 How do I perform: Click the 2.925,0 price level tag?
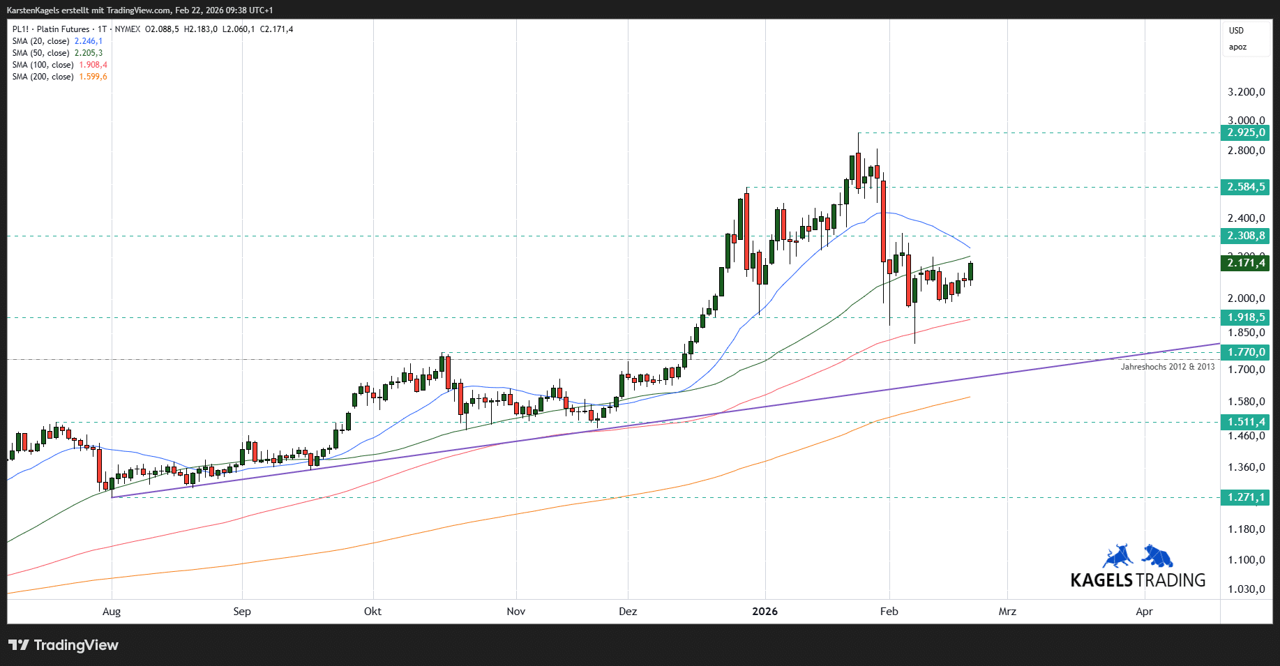[1245, 133]
